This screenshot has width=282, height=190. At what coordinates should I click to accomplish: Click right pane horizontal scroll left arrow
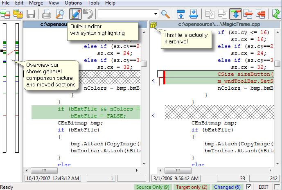click(160, 170)
